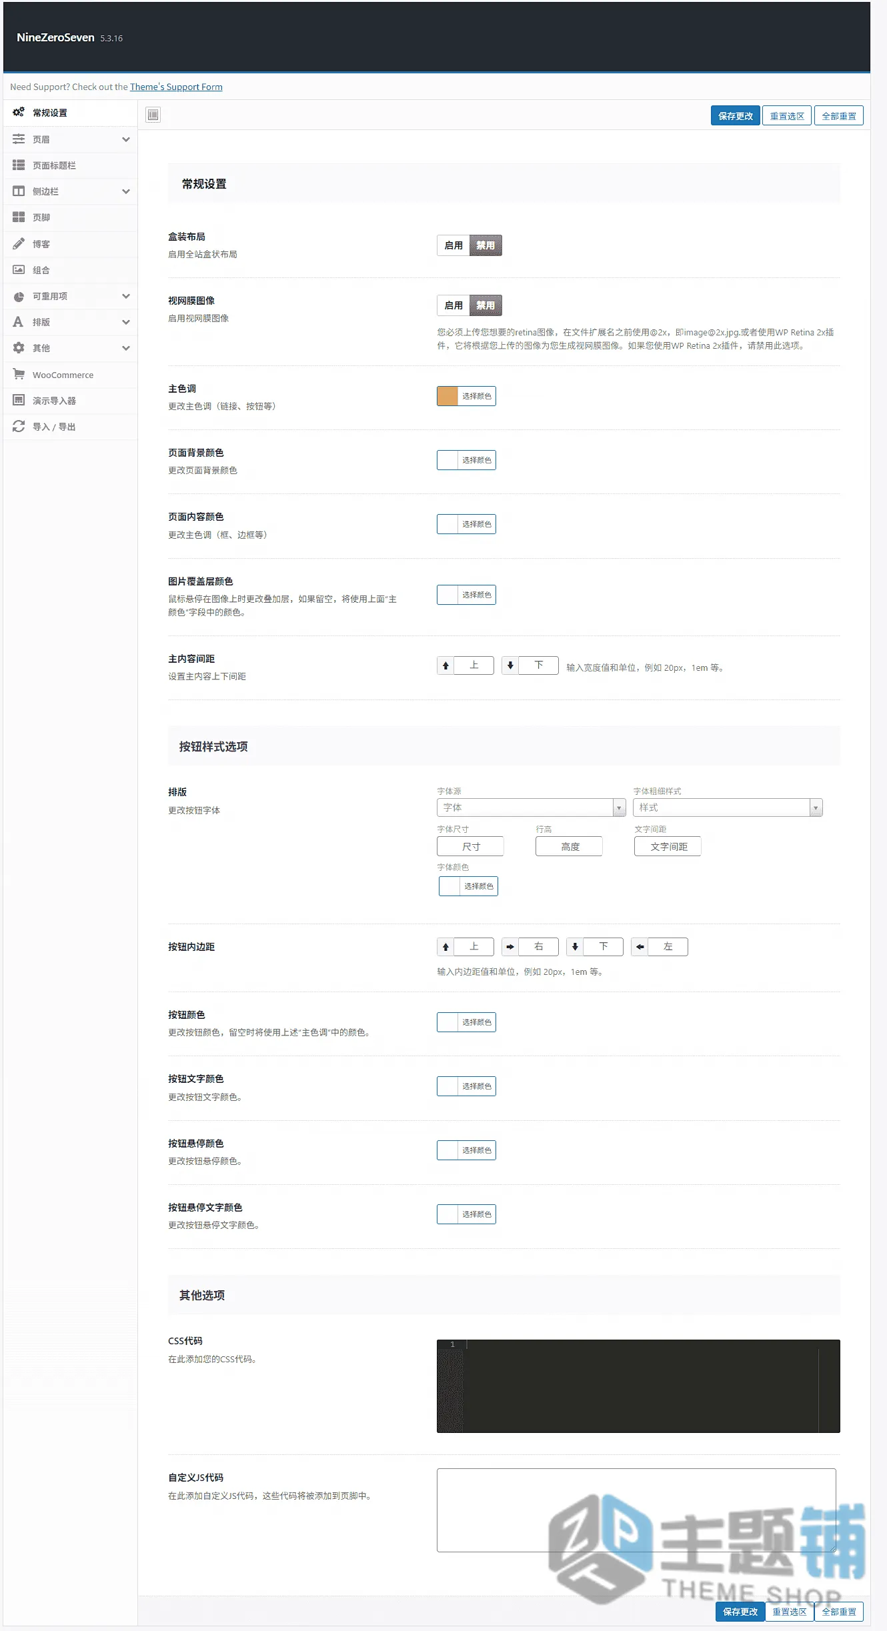Image resolution: width=887 pixels, height=1631 pixels.
Task: Expand the 侧边栏 submenu chevron
Action: click(125, 191)
